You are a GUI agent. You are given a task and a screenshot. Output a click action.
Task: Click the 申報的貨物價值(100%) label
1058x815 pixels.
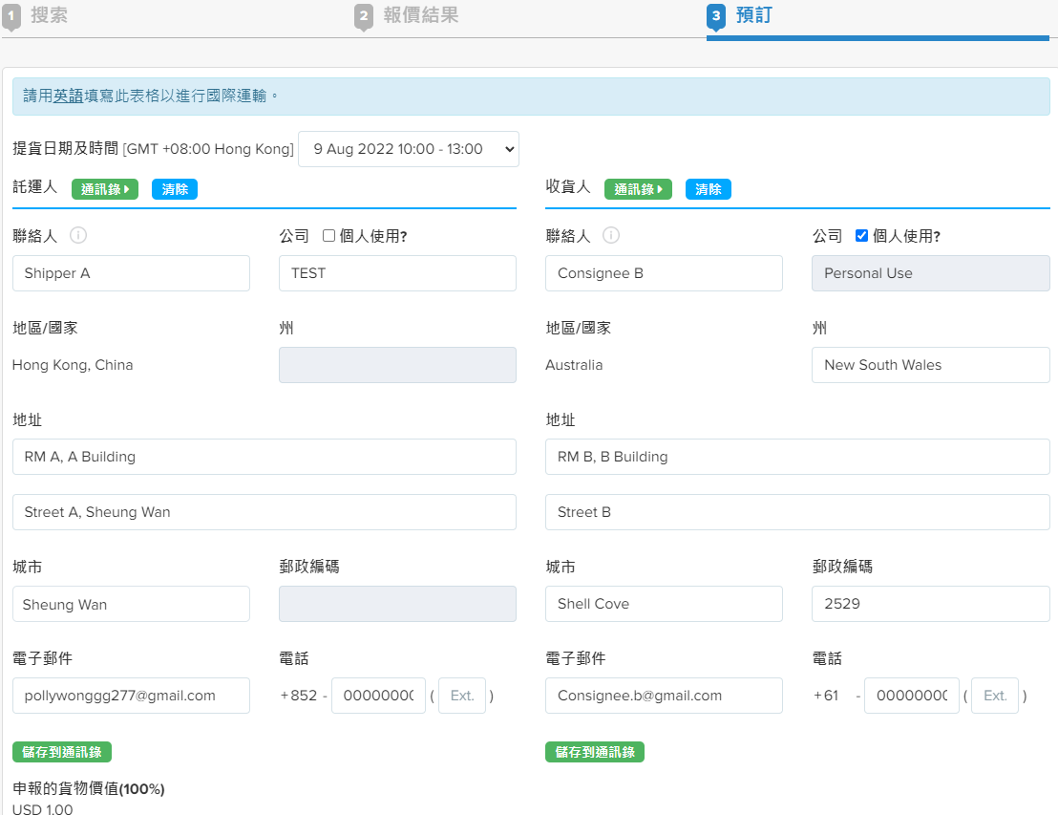click(x=89, y=788)
